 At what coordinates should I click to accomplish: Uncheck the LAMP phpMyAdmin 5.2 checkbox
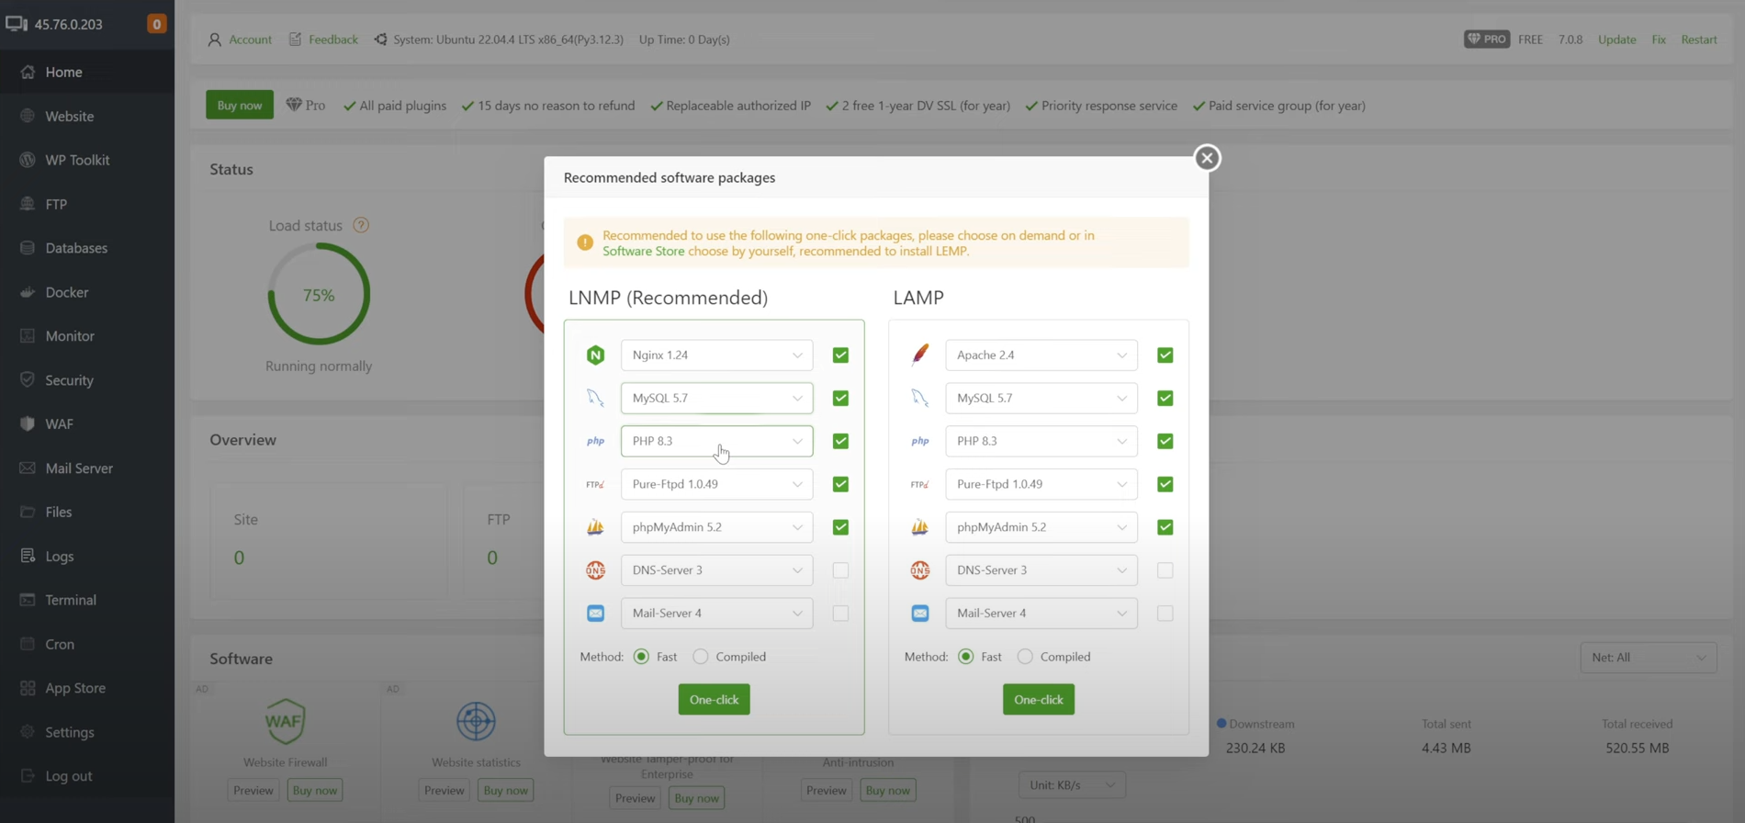pyautogui.click(x=1165, y=527)
